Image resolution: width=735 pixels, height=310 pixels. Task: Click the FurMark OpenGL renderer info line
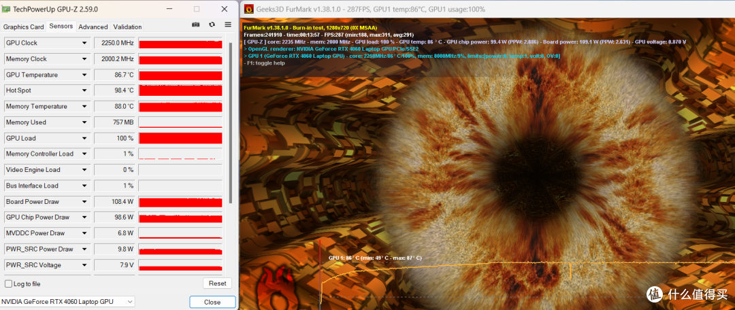tap(331, 49)
